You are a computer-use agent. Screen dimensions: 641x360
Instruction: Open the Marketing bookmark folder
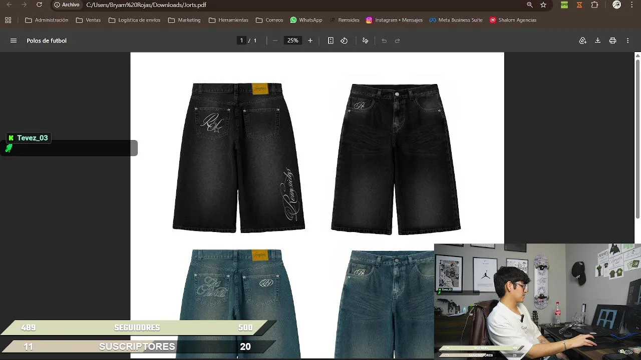point(184,20)
